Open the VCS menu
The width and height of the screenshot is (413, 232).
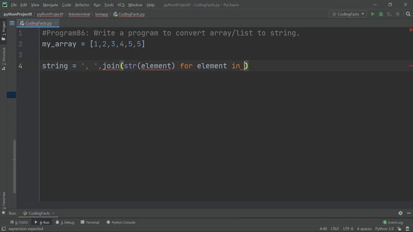pos(121,5)
